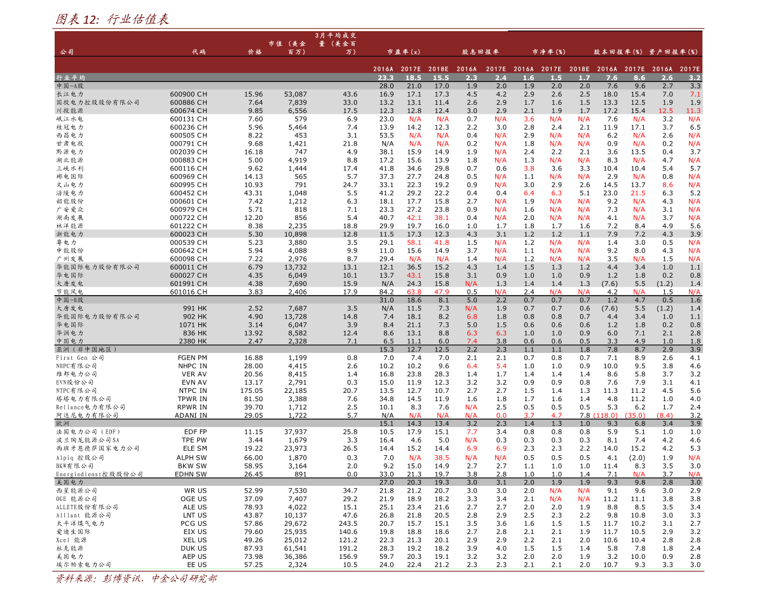Select trading volume value "243.5"
The image size is (757, 597).
[x=348, y=524]
